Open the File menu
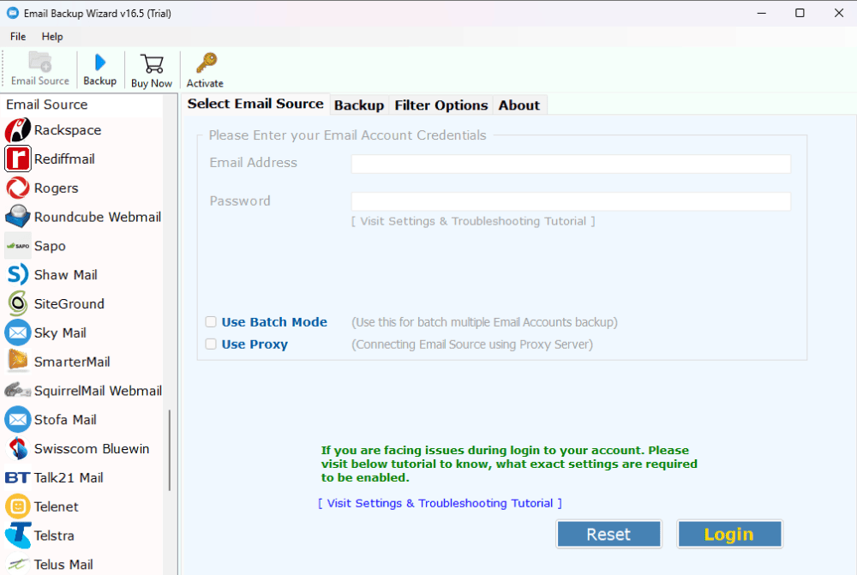Viewport: 857px width, 575px height. pyautogui.click(x=17, y=36)
